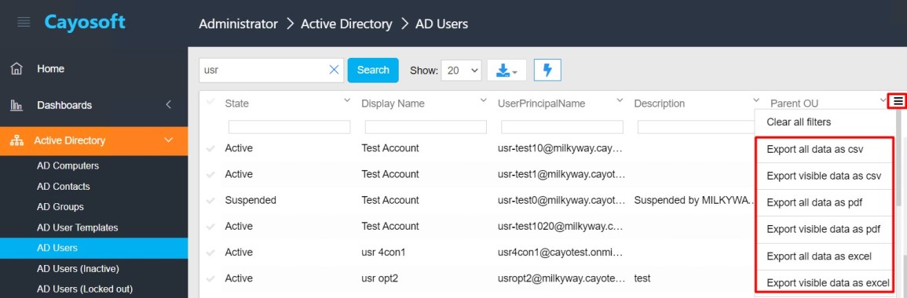Click the usr 4con1 display name
Viewport: 907px width, 298px height.
(382, 253)
